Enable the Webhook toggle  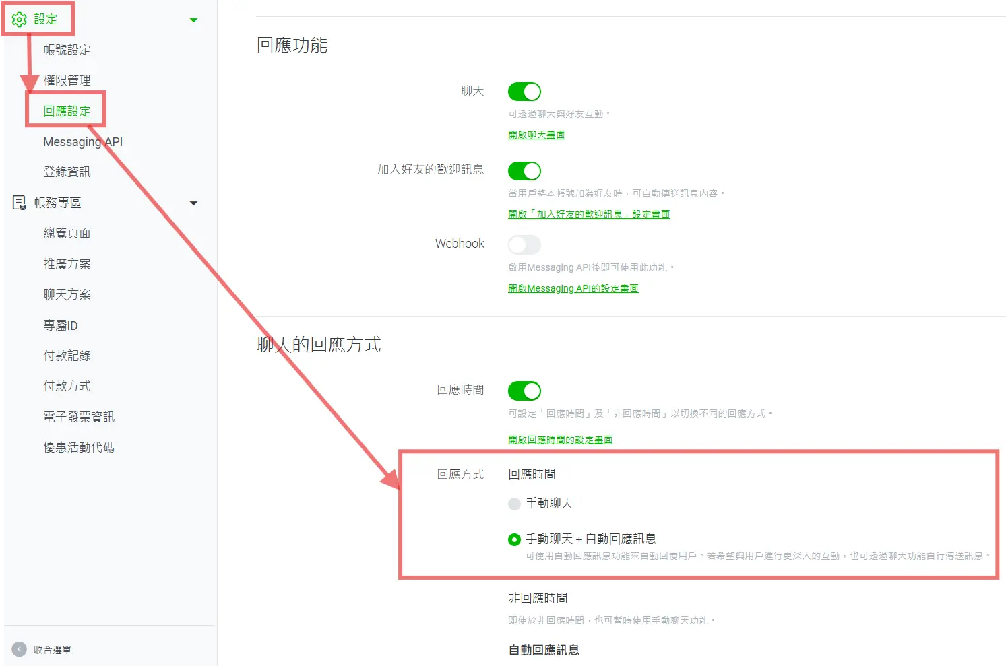[x=524, y=244]
